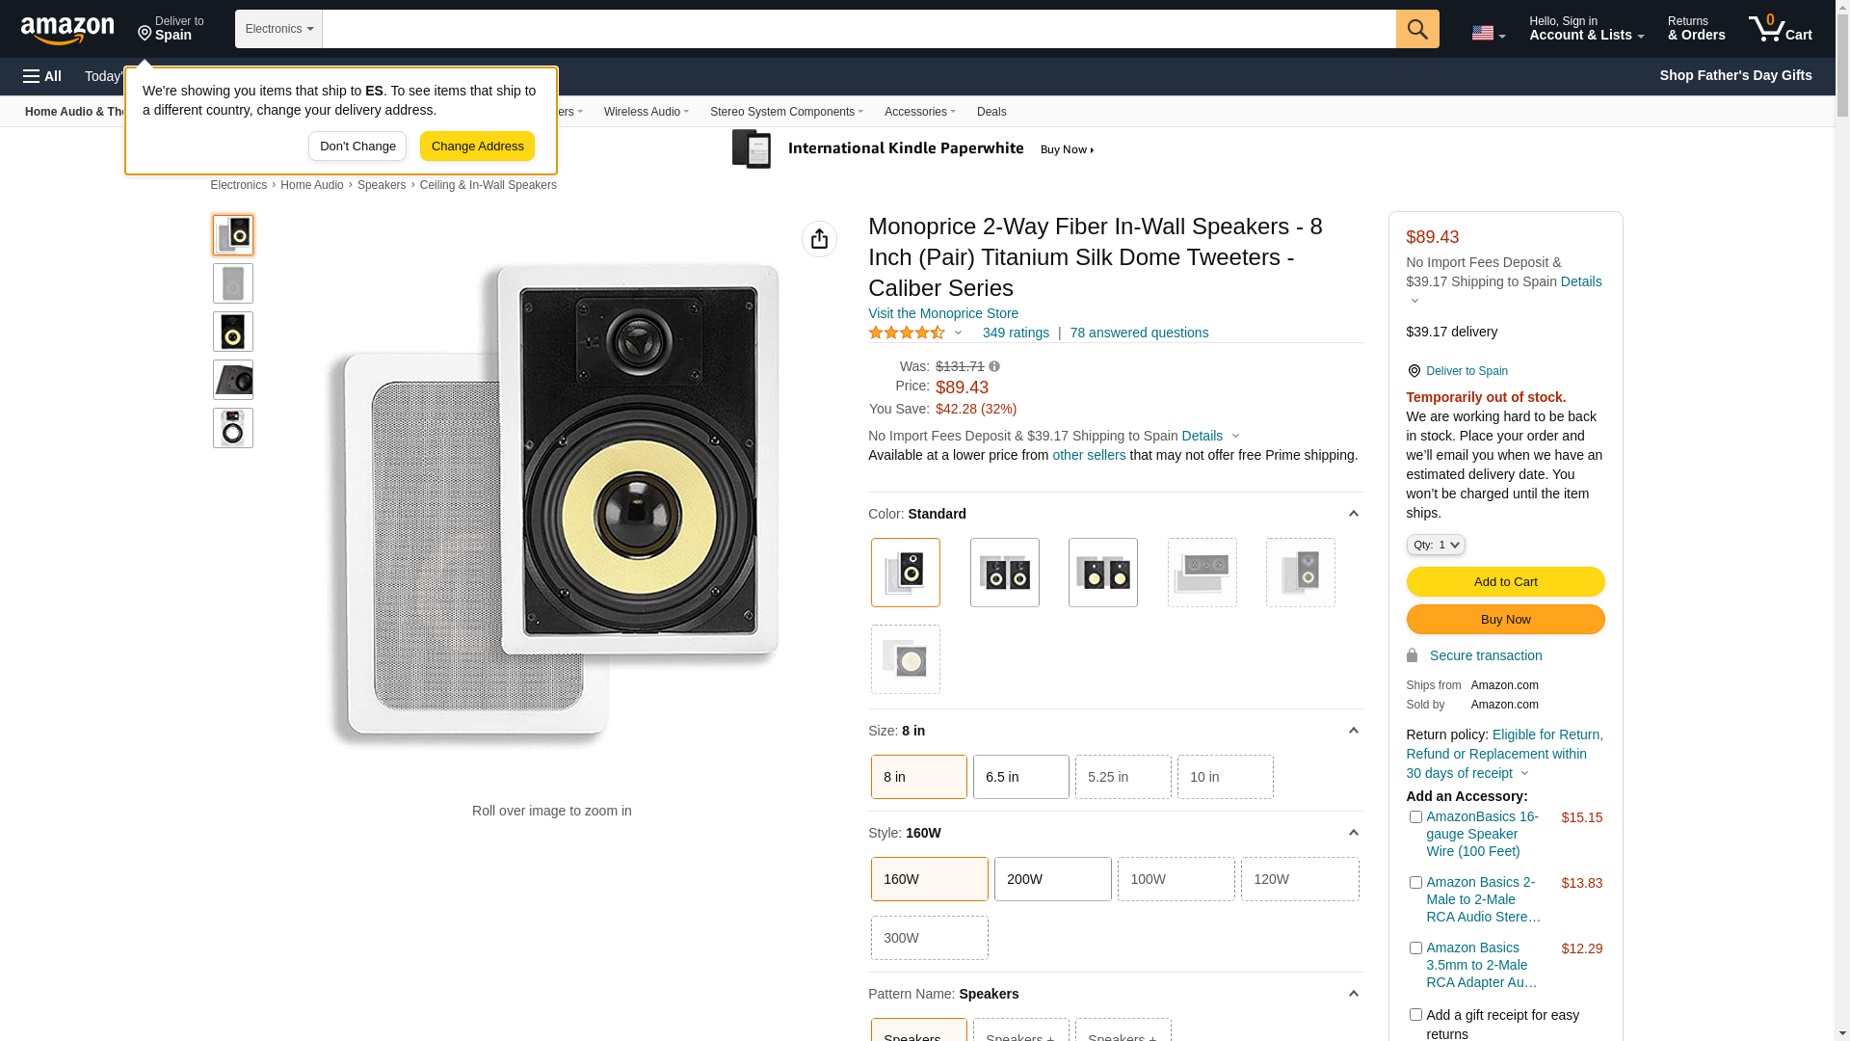Screen dimensions: 1850x1041
Task: Open the Qty quantity dropdown
Action: click(1435, 545)
